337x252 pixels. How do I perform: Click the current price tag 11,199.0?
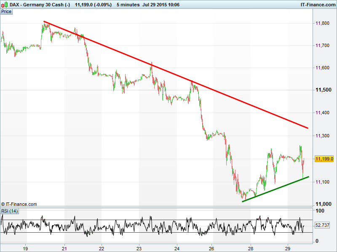324,159
